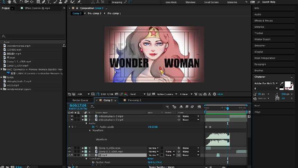Switch to Essentials workspace

171,2
